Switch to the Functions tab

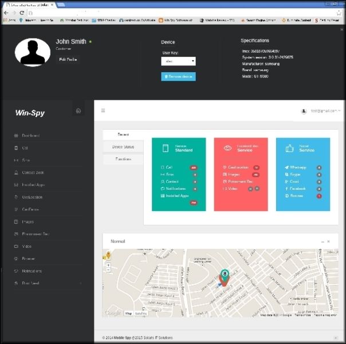tap(123, 159)
